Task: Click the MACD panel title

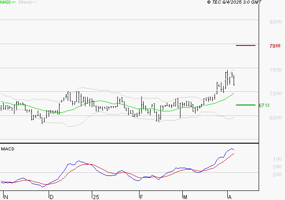Action: tap(8, 149)
